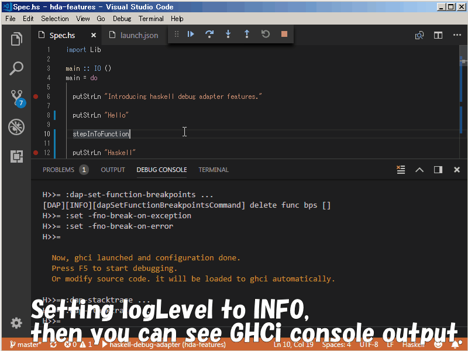The height and width of the screenshot is (351, 468).
Task: Open the View menu
Action: click(82, 19)
